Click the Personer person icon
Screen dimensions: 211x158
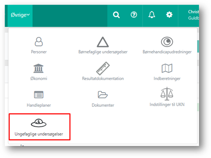coord(39,42)
